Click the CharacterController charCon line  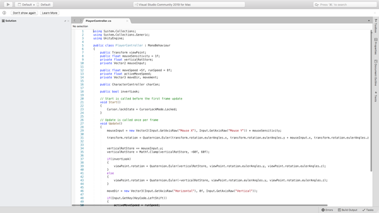click(130, 85)
